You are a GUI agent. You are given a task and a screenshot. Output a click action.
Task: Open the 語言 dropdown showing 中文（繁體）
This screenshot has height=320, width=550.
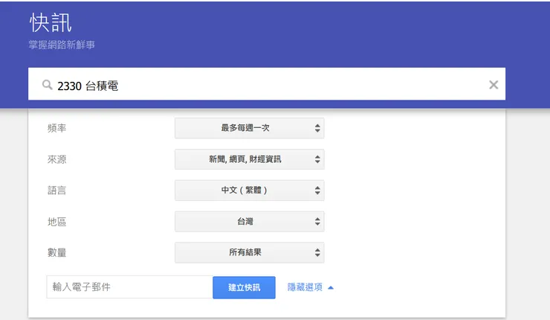250,191
